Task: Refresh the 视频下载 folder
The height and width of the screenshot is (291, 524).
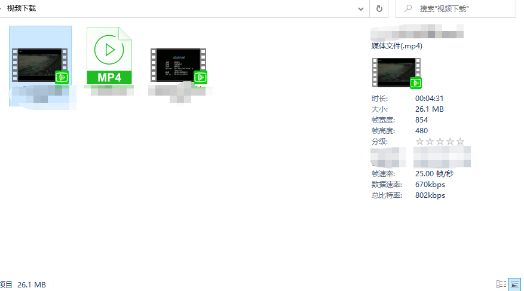Action: tap(379, 9)
